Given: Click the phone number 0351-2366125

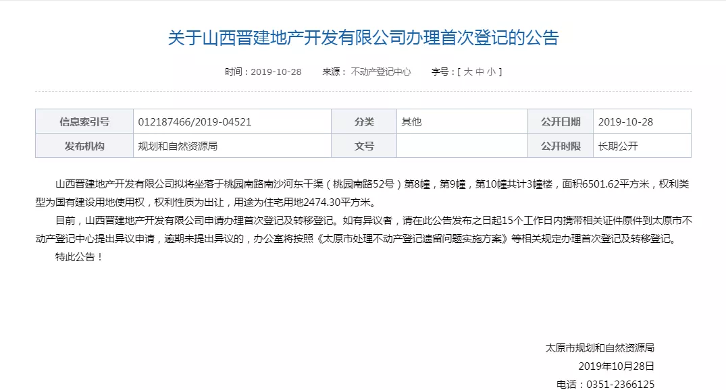Looking at the screenshot, I should point(621,384).
